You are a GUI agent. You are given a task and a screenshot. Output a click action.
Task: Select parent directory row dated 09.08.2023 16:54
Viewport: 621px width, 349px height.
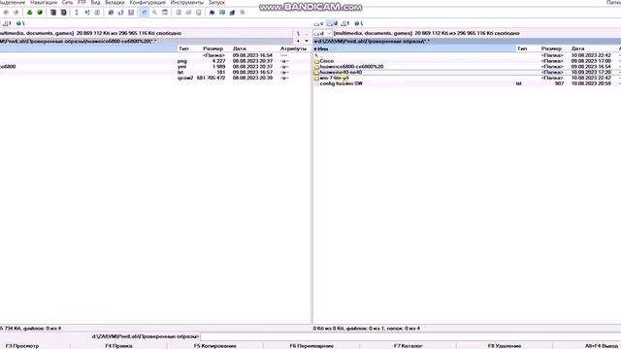pyautogui.click(x=155, y=56)
